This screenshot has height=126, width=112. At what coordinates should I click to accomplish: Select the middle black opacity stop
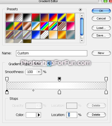pyautogui.click(x=59, y=79)
